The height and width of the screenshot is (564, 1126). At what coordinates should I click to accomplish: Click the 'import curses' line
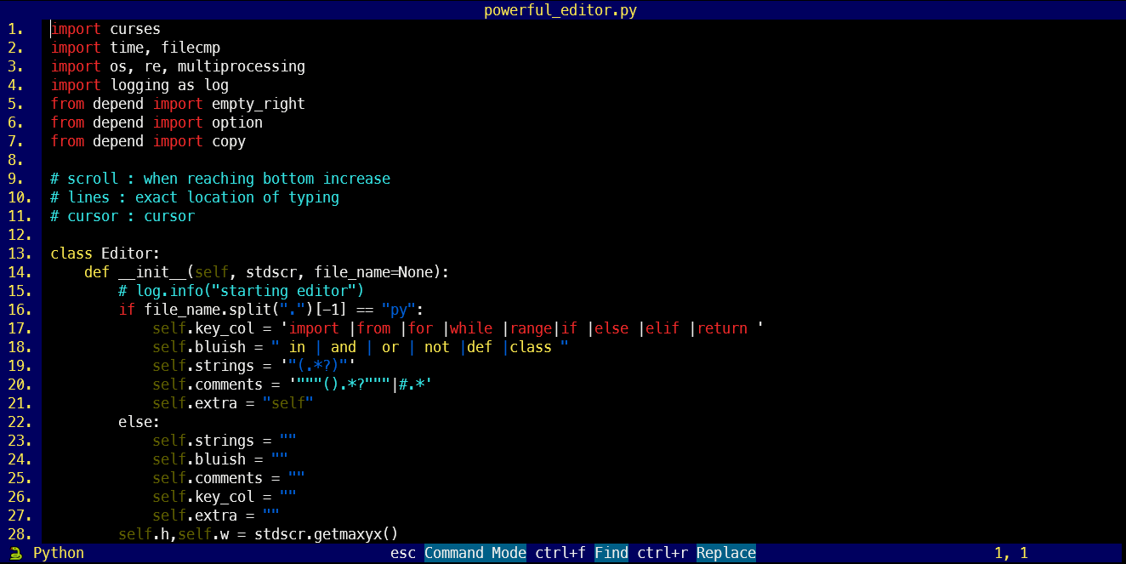105,29
